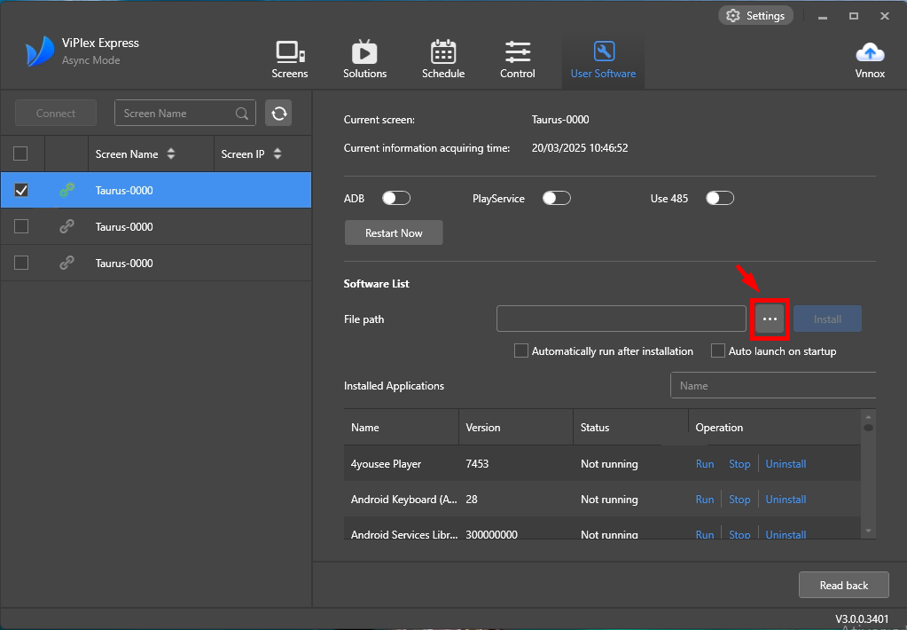Open the Schedule section
This screenshot has width=907, height=630.
click(443, 59)
